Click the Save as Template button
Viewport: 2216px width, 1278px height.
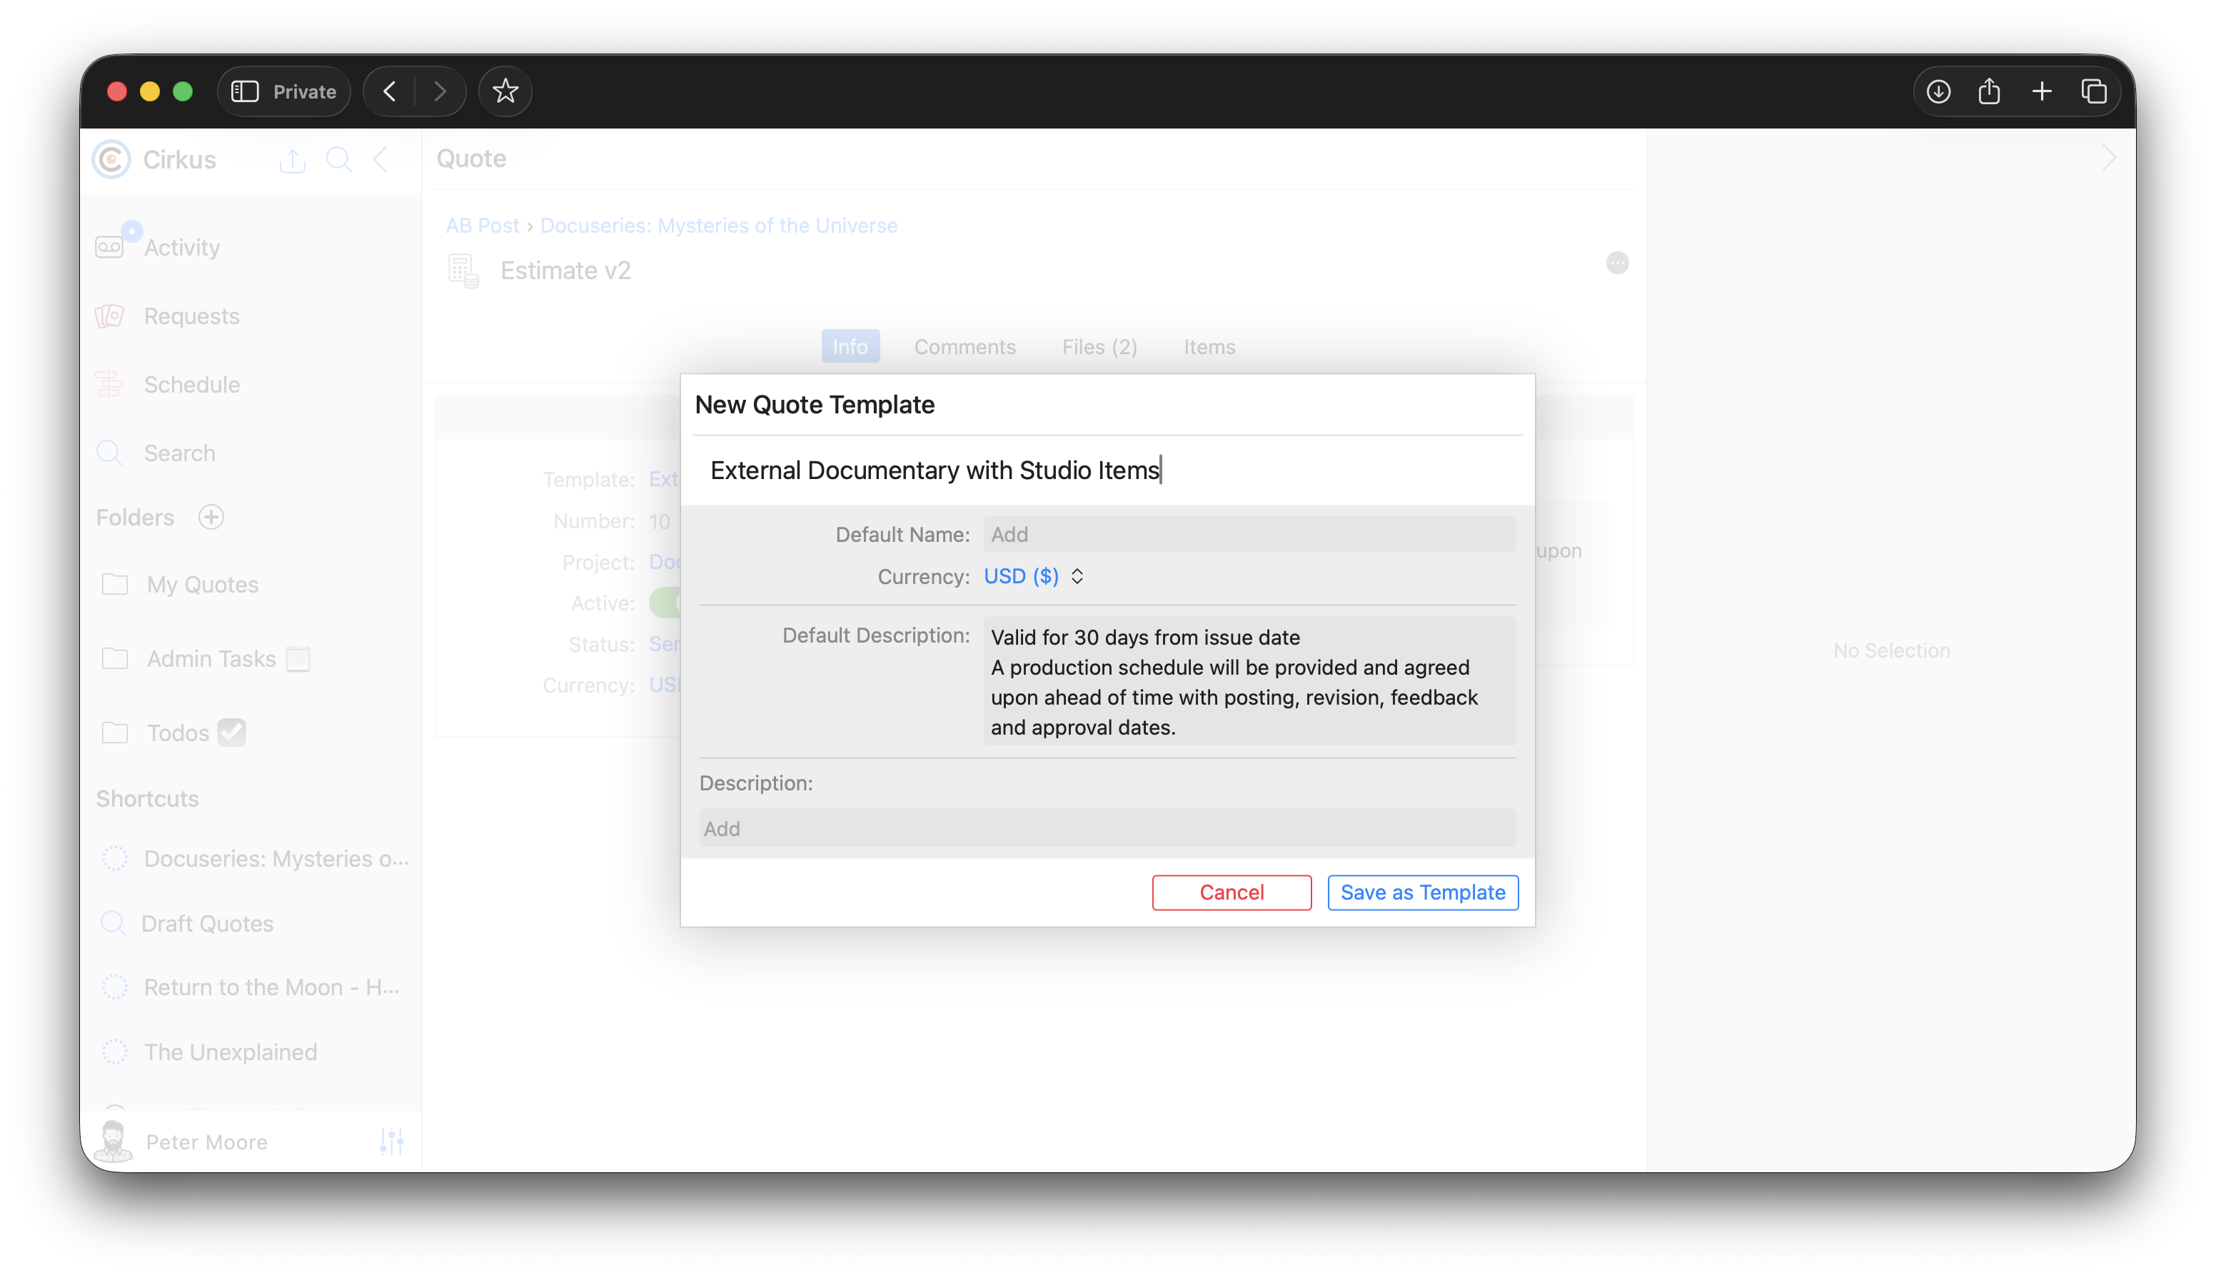pos(1421,892)
